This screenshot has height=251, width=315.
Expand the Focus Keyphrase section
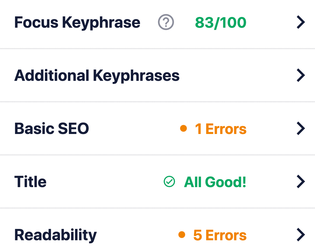(300, 22)
